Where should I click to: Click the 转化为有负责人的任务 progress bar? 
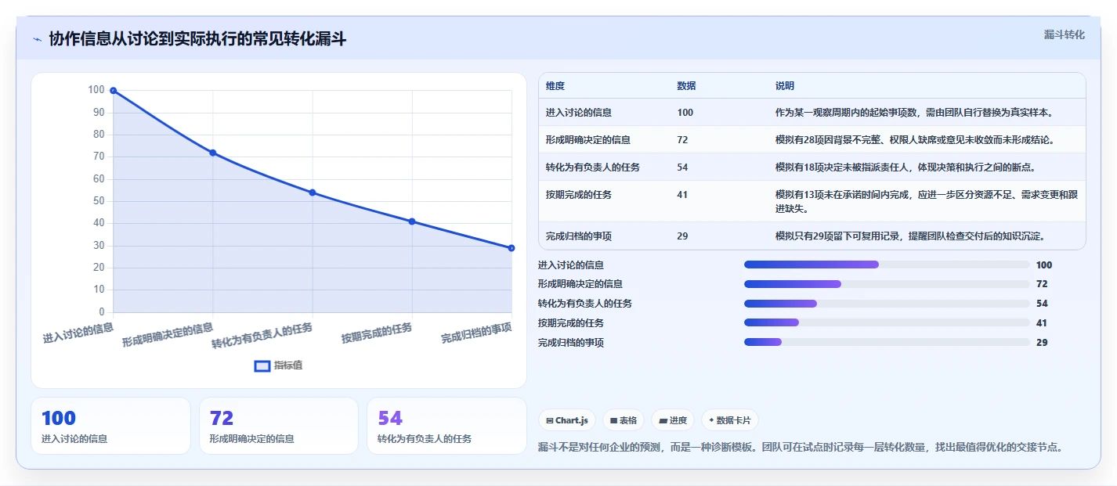[887, 304]
